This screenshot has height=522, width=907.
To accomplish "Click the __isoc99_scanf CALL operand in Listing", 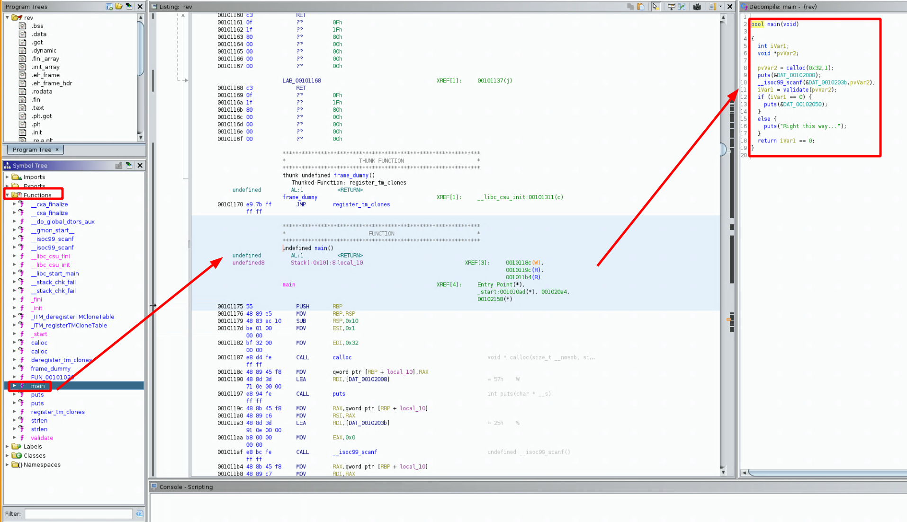I will 355,452.
